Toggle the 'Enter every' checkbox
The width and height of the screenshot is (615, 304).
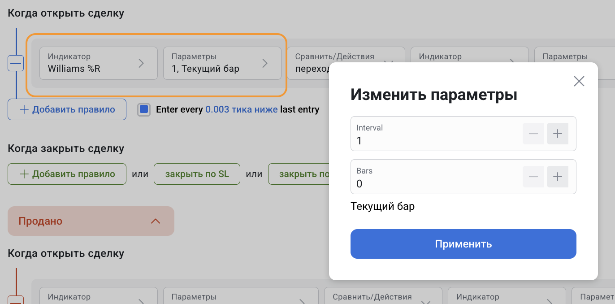(144, 109)
